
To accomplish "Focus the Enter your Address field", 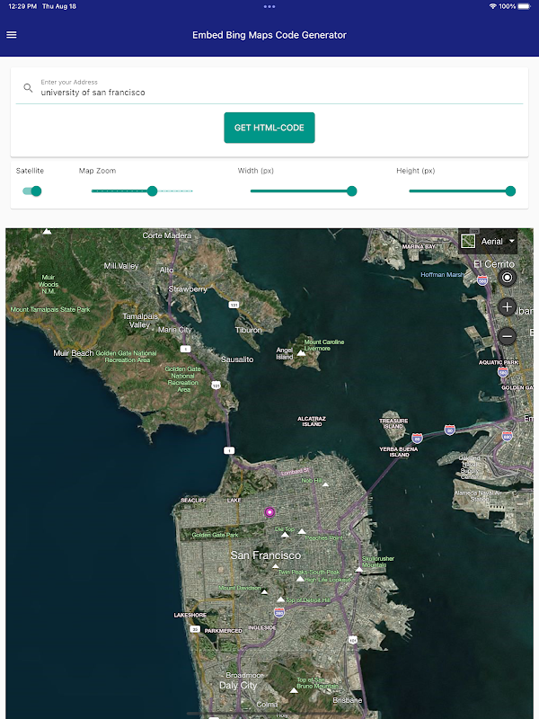I will (269, 88).
